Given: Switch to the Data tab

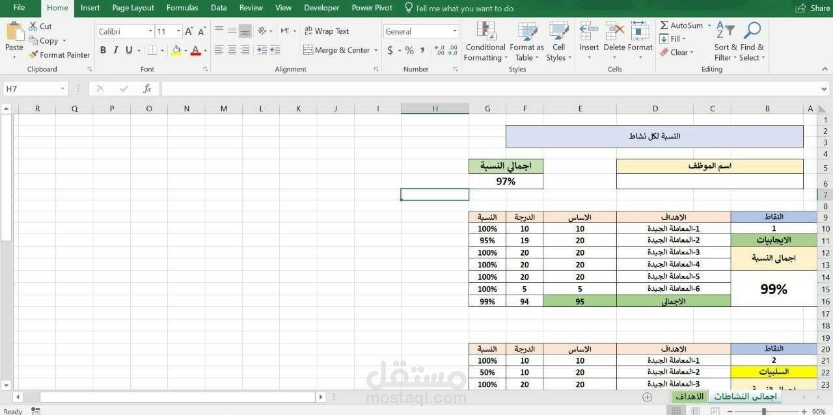Looking at the screenshot, I should [x=219, y=8].
